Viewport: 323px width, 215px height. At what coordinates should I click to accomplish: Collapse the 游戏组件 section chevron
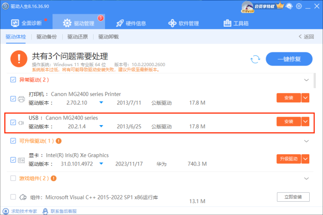[x=306, y=178]
